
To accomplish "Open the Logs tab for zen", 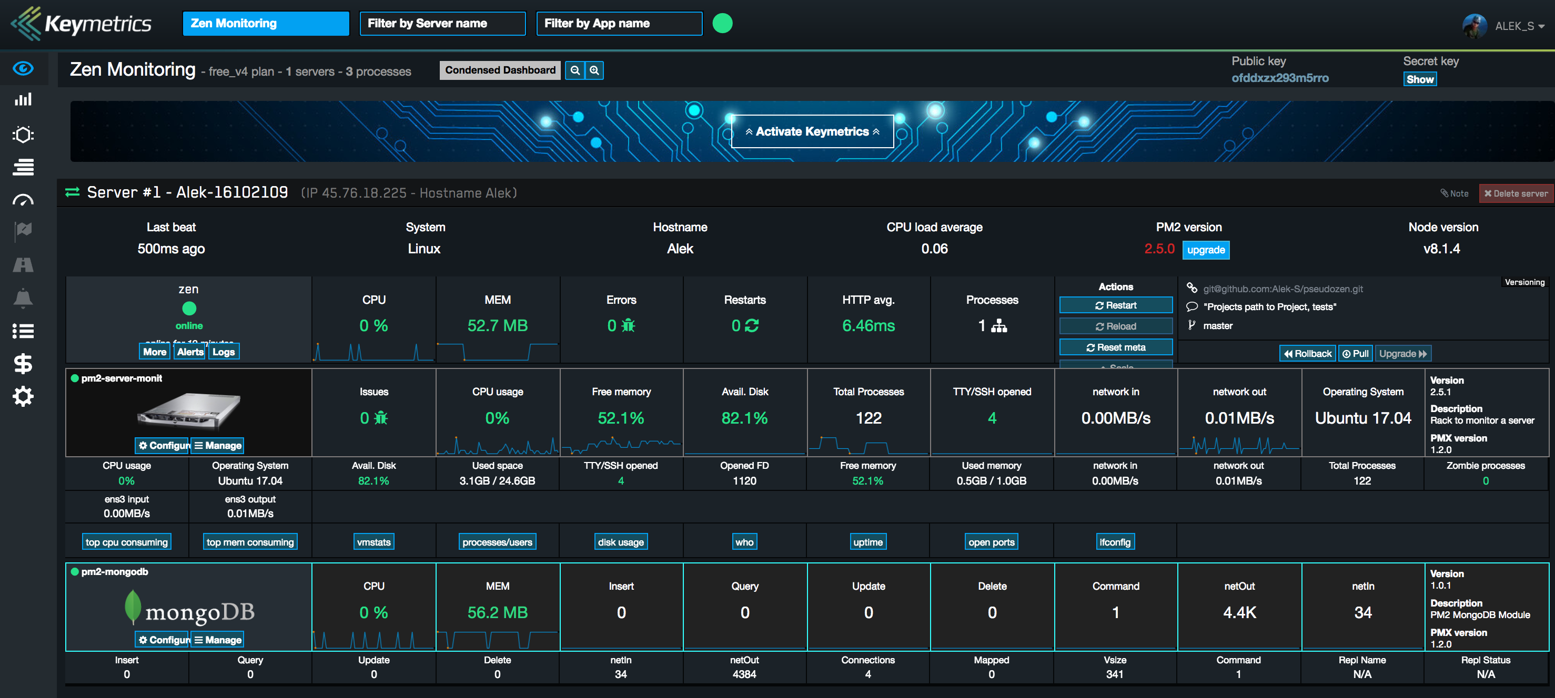I will [224, 352].
